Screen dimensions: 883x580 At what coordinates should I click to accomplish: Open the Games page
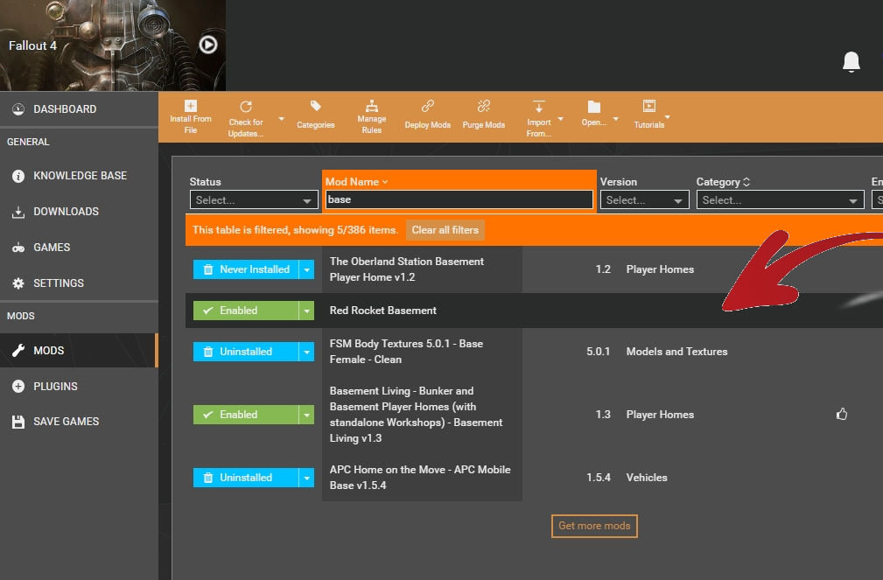tap(79, 248)
